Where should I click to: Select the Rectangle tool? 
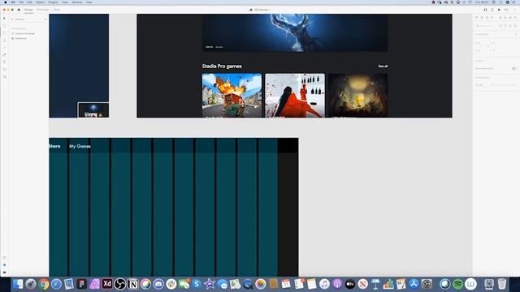click(x=4, y=26)
